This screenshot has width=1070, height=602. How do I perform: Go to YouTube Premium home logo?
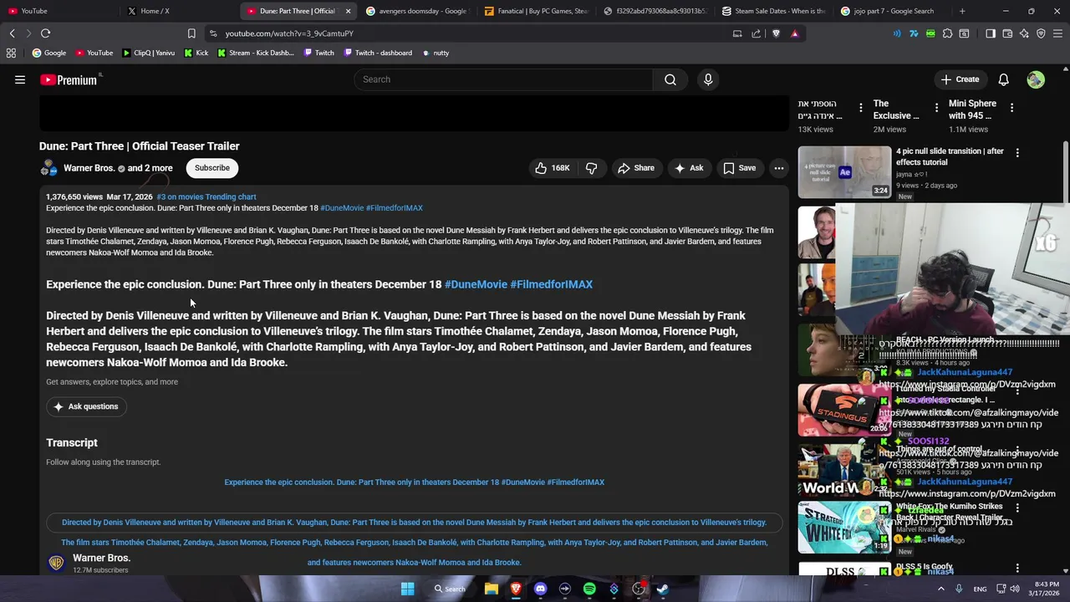coord(70,79)
